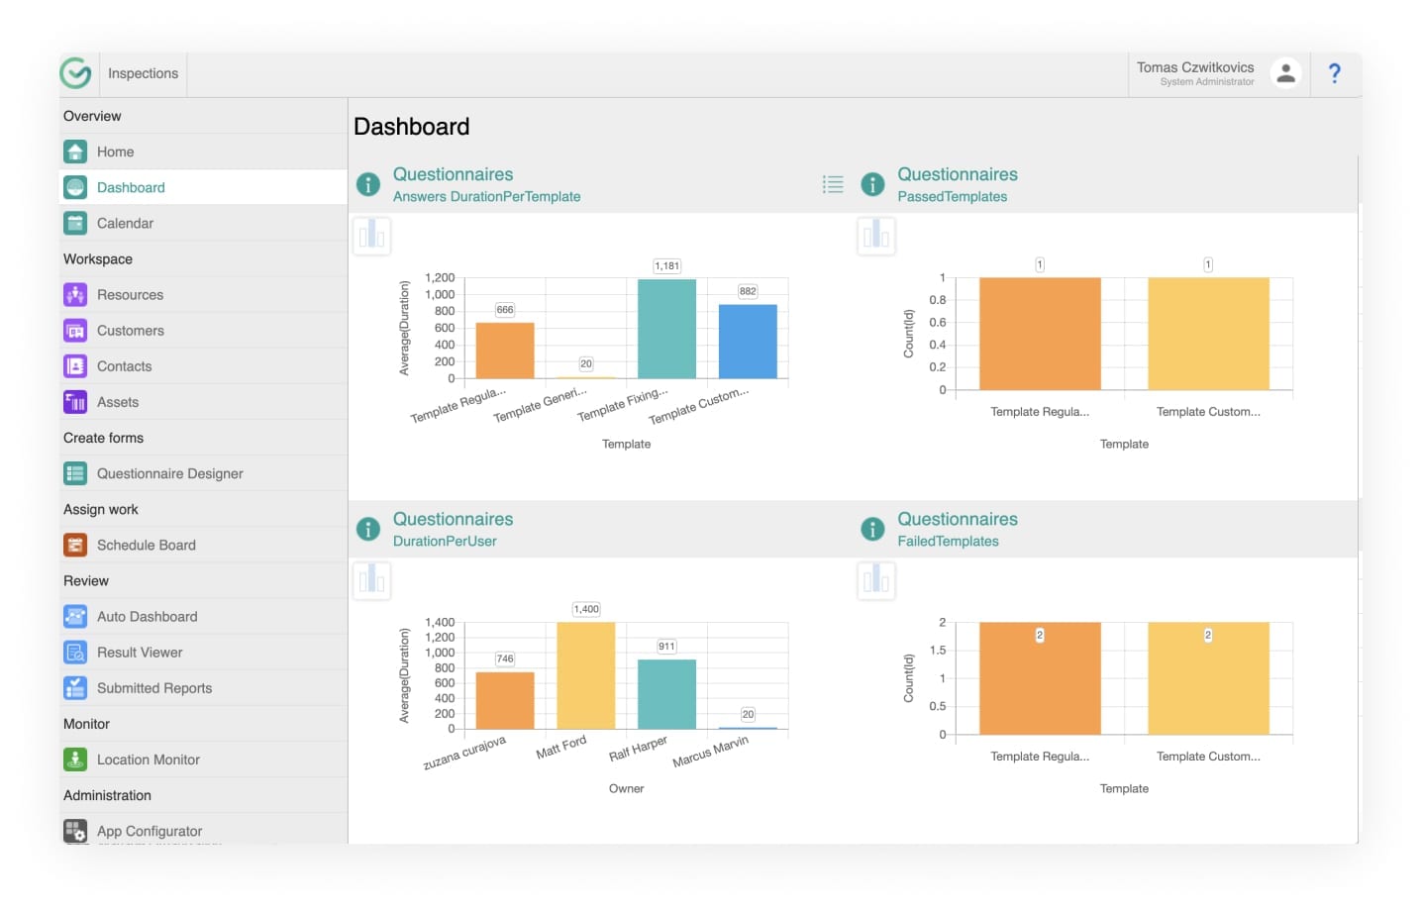
Task: Open help via the question mark icon
Action: point(1334,73)
